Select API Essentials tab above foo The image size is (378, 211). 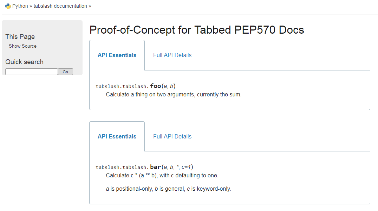(x=117, y=55)
